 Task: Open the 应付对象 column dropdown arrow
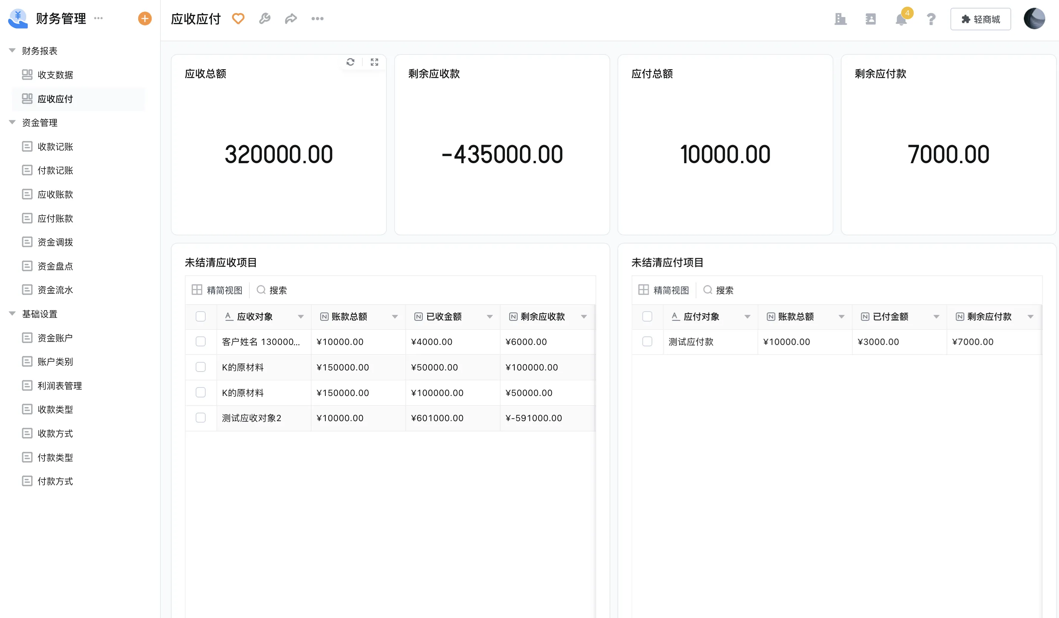747,316
